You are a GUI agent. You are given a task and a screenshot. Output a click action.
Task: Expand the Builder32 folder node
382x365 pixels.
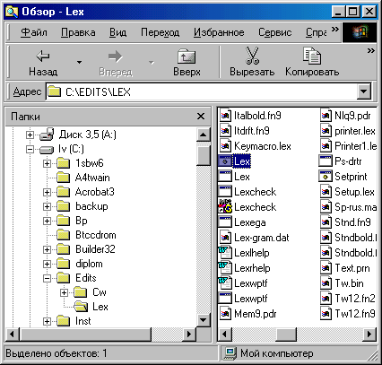pyautogui.click(x=47, y=249)
